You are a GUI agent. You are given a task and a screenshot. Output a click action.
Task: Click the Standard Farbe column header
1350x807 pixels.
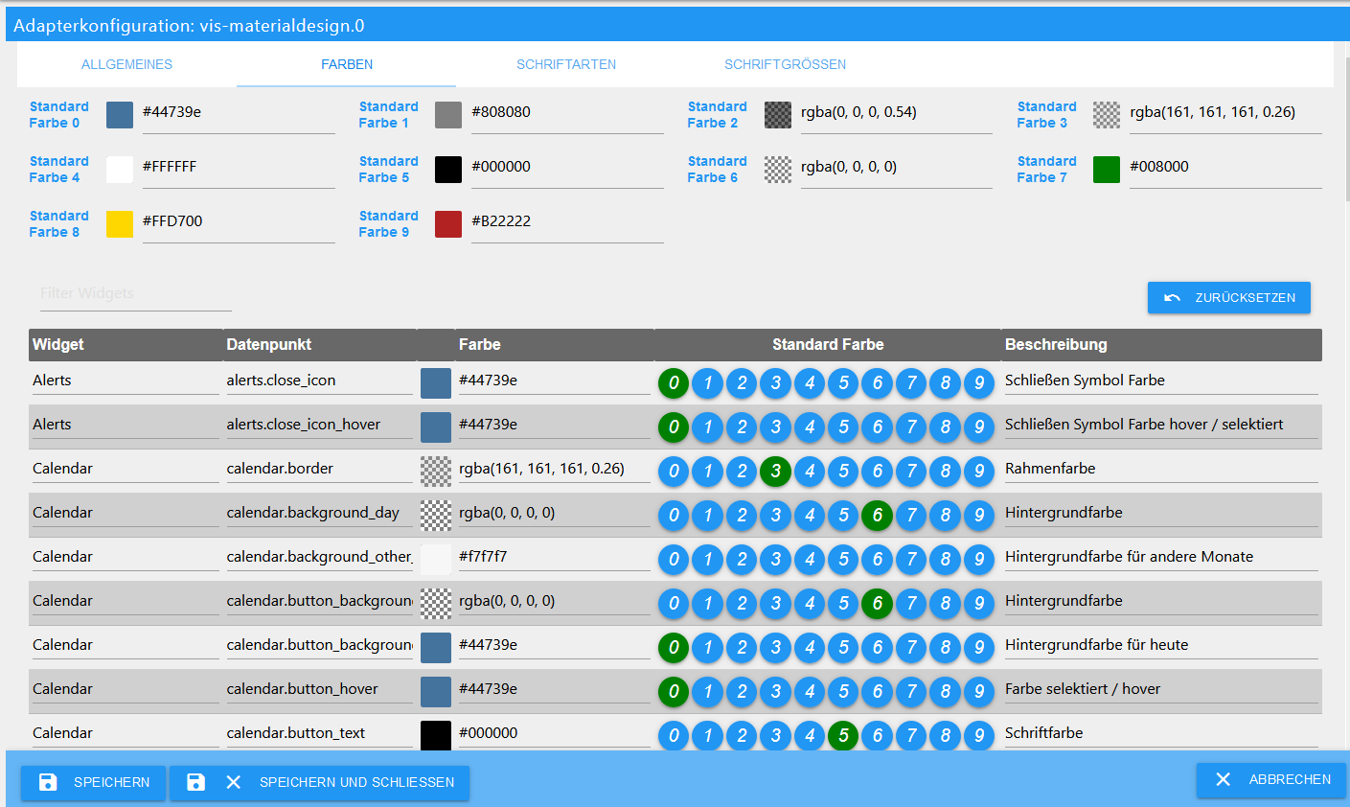point(828,345)
